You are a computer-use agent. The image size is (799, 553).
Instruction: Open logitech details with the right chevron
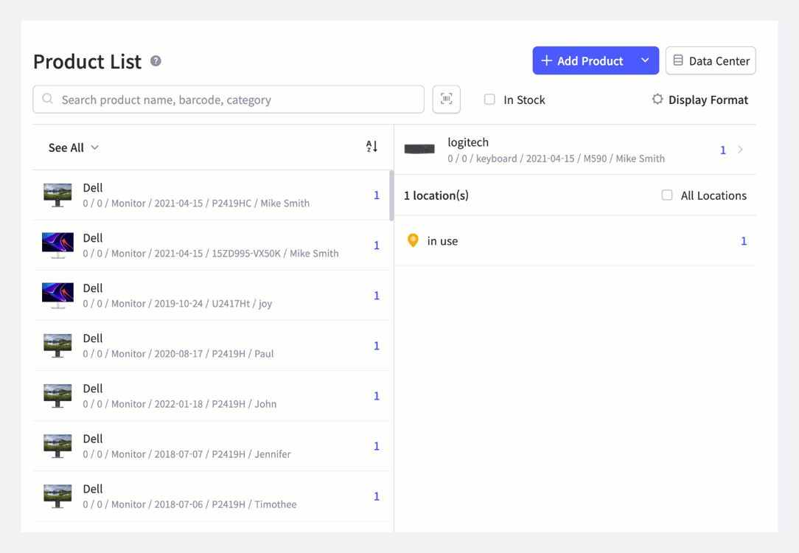[739, 150]
